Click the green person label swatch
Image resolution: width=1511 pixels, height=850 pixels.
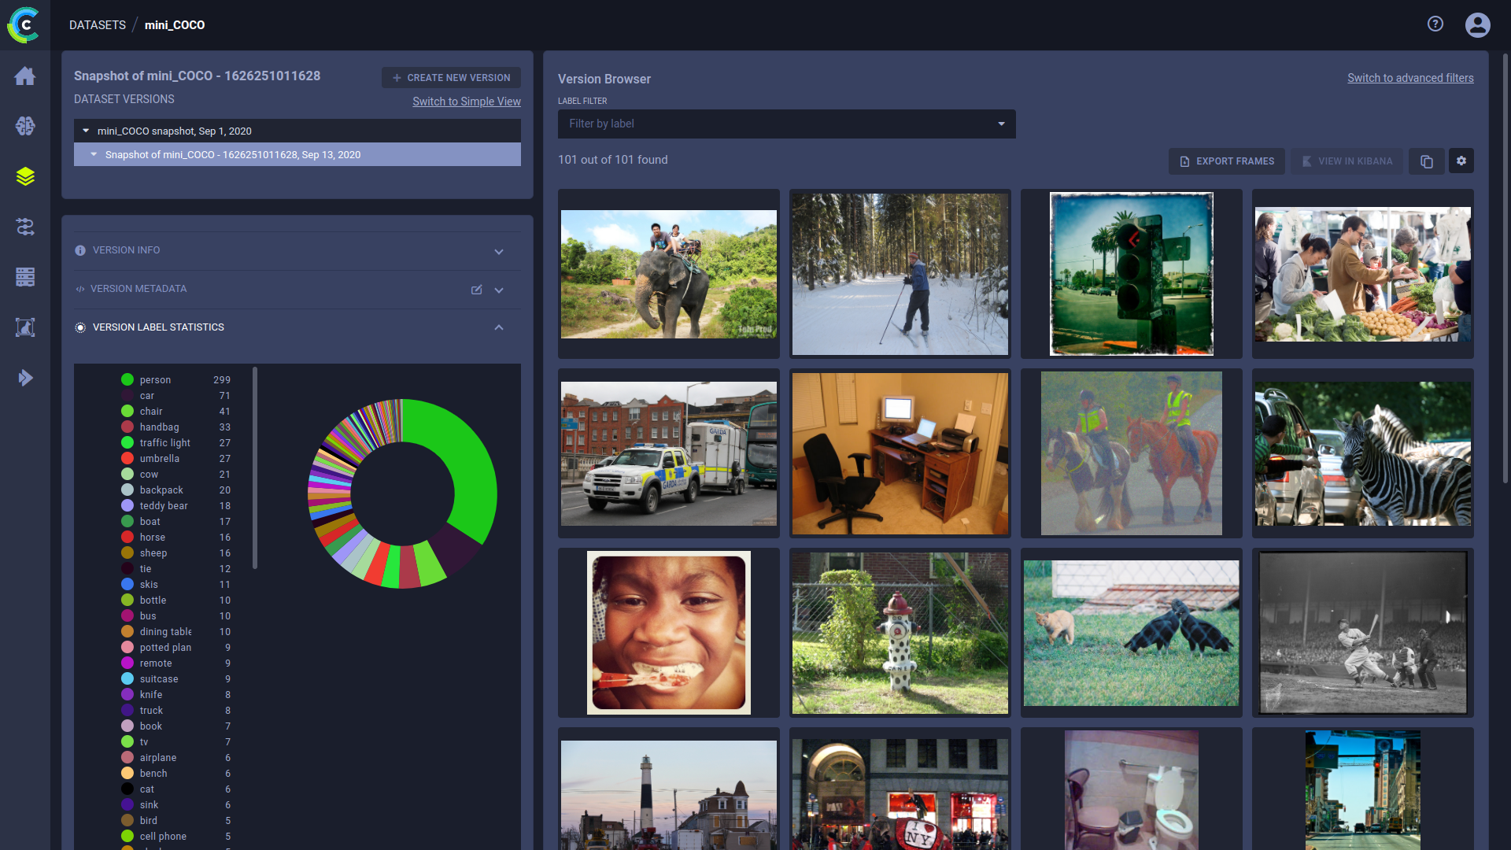[x=127, y=379]
